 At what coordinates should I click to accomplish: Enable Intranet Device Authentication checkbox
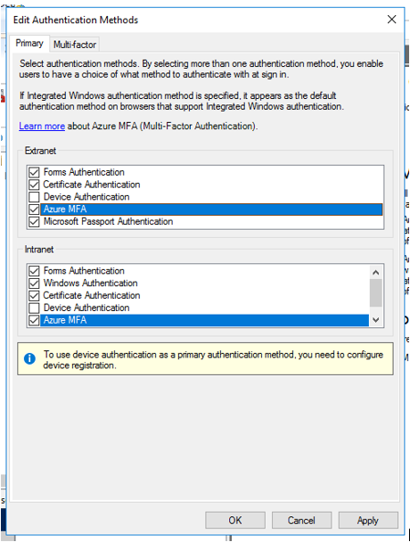[x=34, y=308]
